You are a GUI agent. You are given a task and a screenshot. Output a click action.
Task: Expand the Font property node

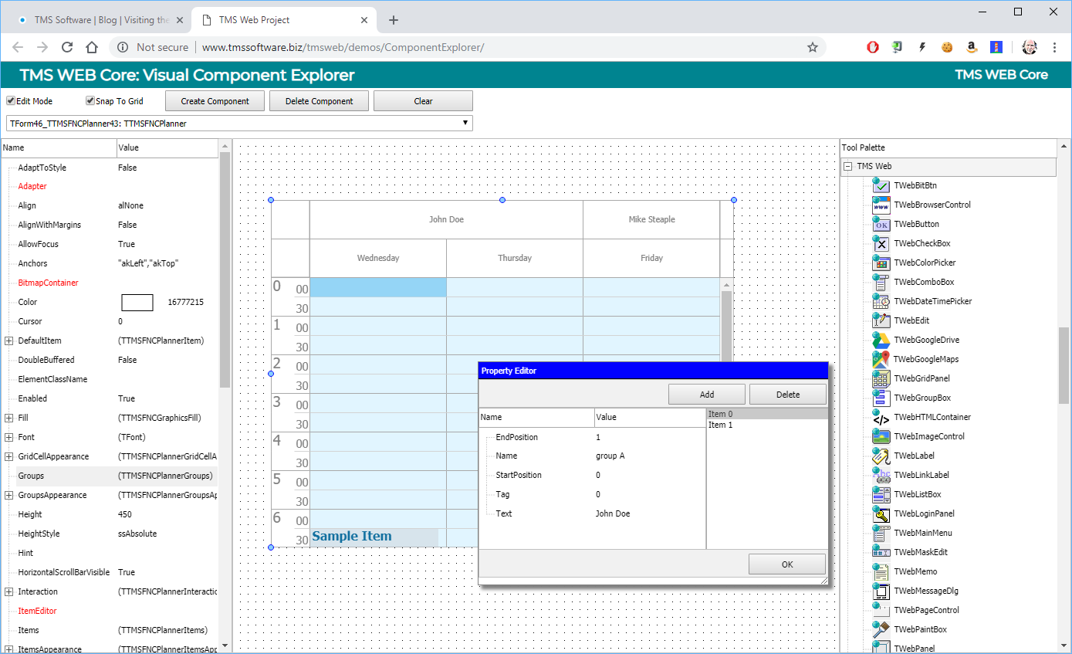click(9, 437)
